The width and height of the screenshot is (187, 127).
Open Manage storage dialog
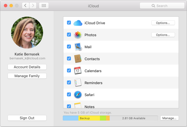coord(169,118)
